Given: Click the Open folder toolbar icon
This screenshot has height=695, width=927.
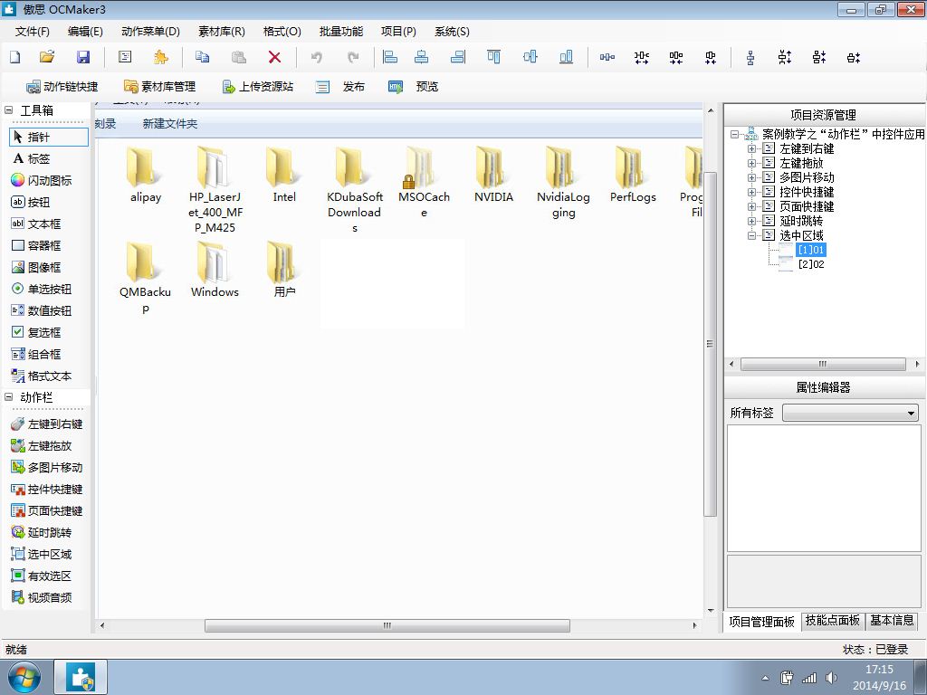Looking at the screenshot, I should [47, 57].
